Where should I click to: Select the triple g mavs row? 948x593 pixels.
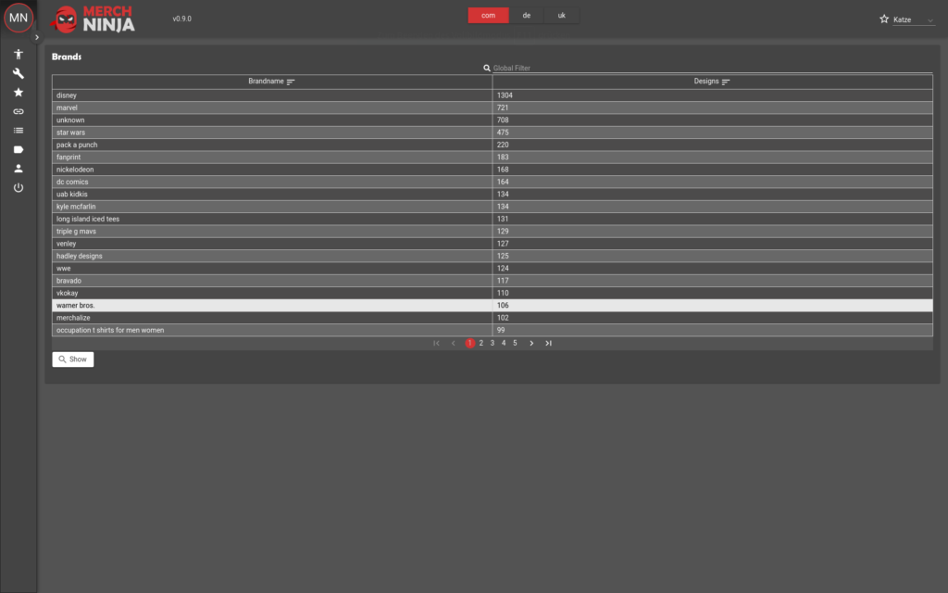pyautogui.click(x=493, y=231)
